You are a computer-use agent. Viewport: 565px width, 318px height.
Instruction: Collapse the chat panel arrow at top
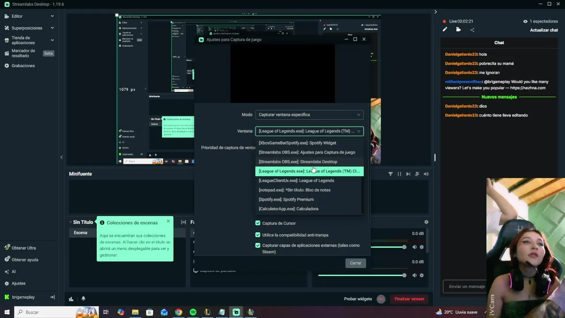435,12
